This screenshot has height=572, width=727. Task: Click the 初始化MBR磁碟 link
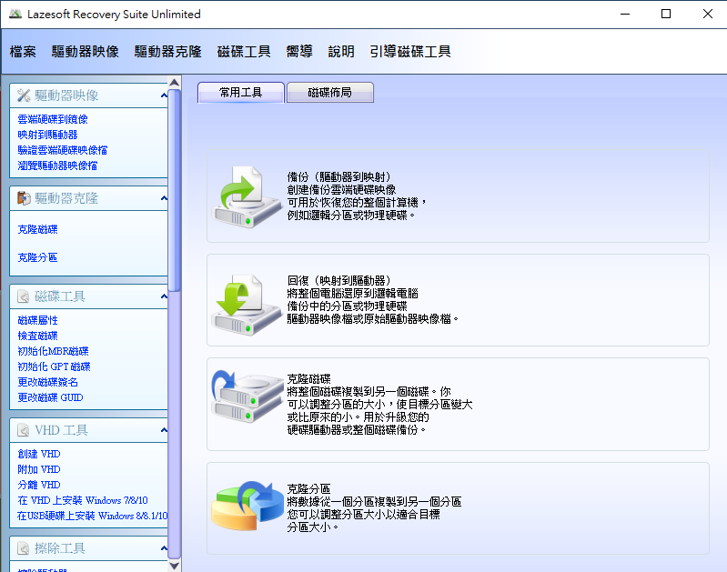point(53,351)
